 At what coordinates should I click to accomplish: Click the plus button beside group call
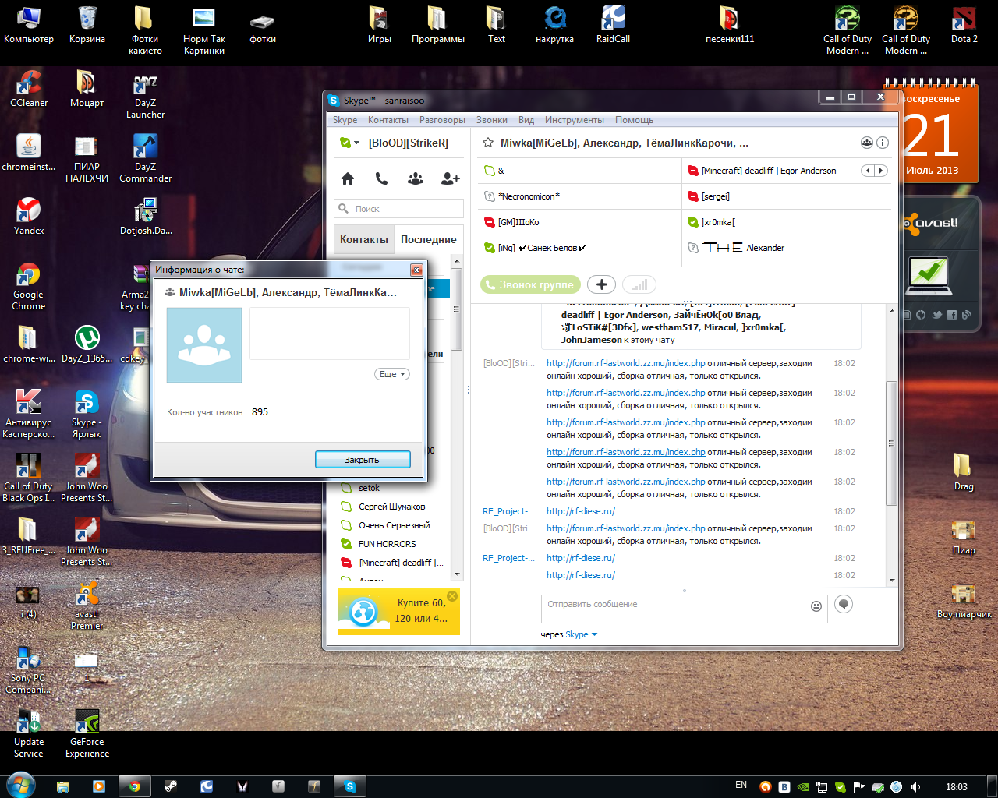coord(601,284)
